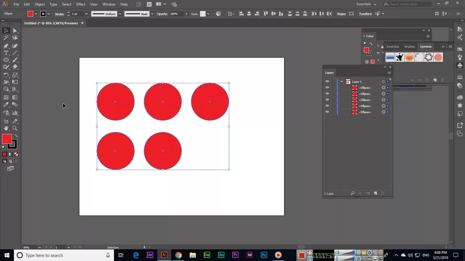This screenshot has width=465, height=261.
Task: Open the graphic Style dropdown
Action: point(208,14)
